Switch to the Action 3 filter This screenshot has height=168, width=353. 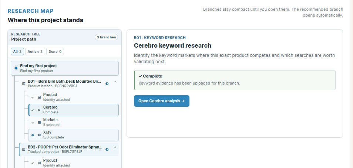[x=35, y=52]
